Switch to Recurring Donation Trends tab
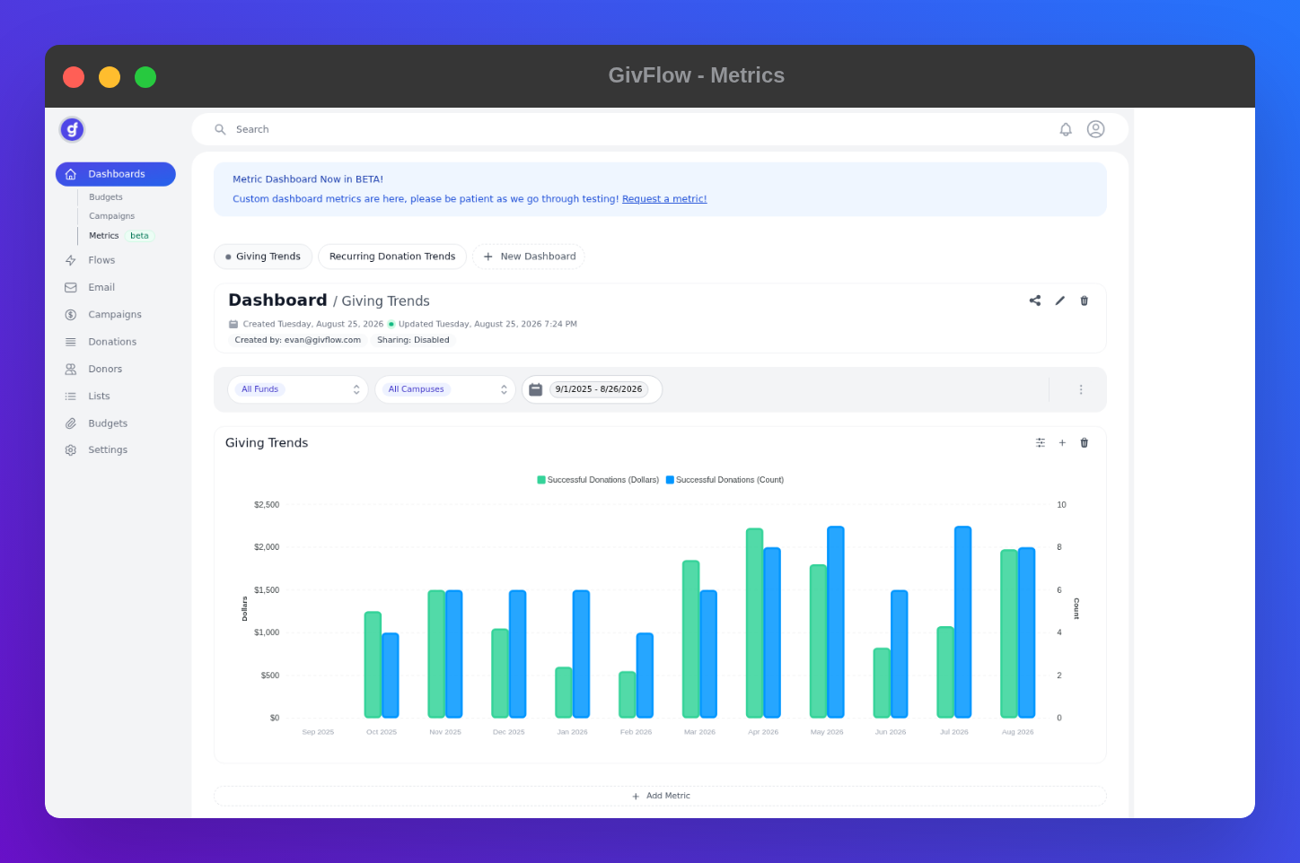 coord(392,257)
